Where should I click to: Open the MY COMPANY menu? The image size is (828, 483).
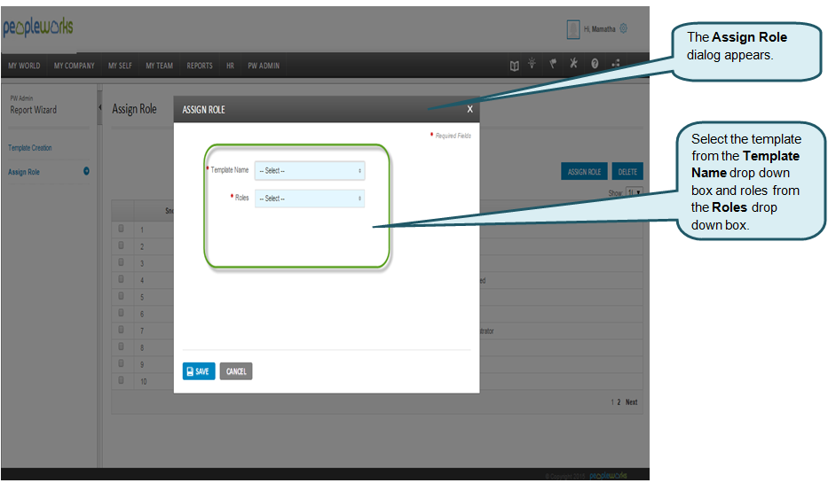(74, 66)
